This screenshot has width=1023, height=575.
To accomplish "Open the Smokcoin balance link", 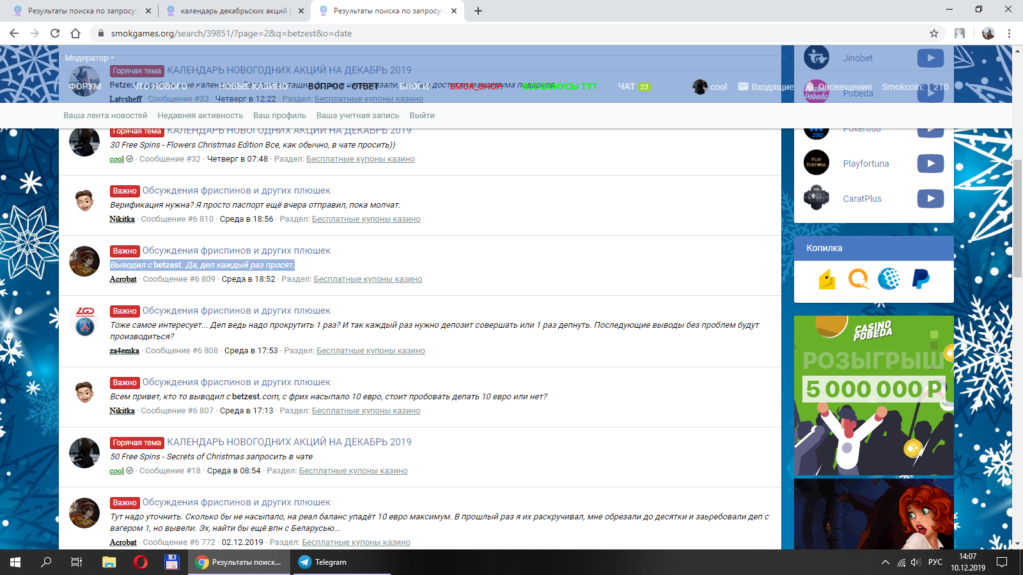I will pos(915,87).
